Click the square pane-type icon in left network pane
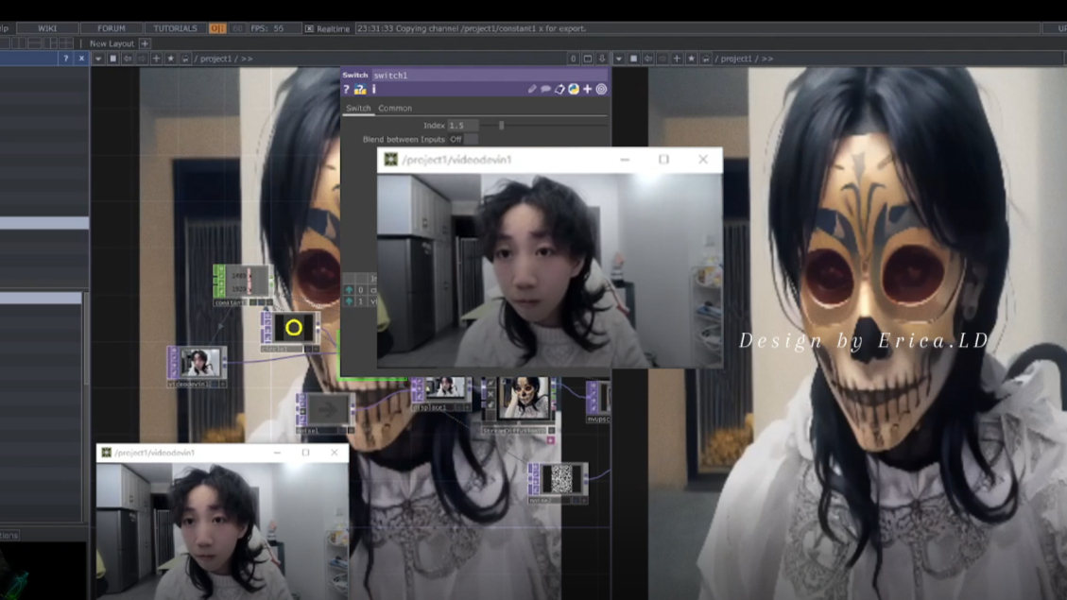Image resolution: width=1067 pixels, height=600 pixels. (x=113, y=59)
